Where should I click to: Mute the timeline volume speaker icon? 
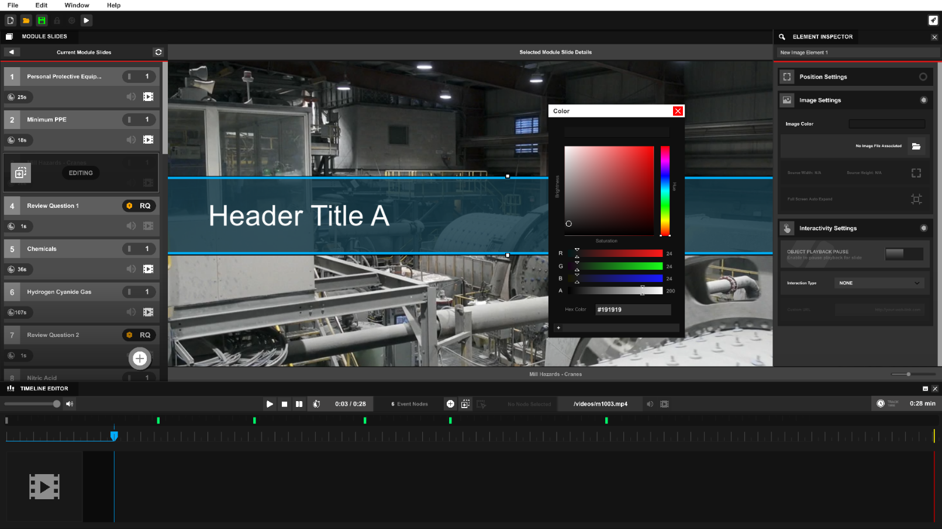click(70, 404)
